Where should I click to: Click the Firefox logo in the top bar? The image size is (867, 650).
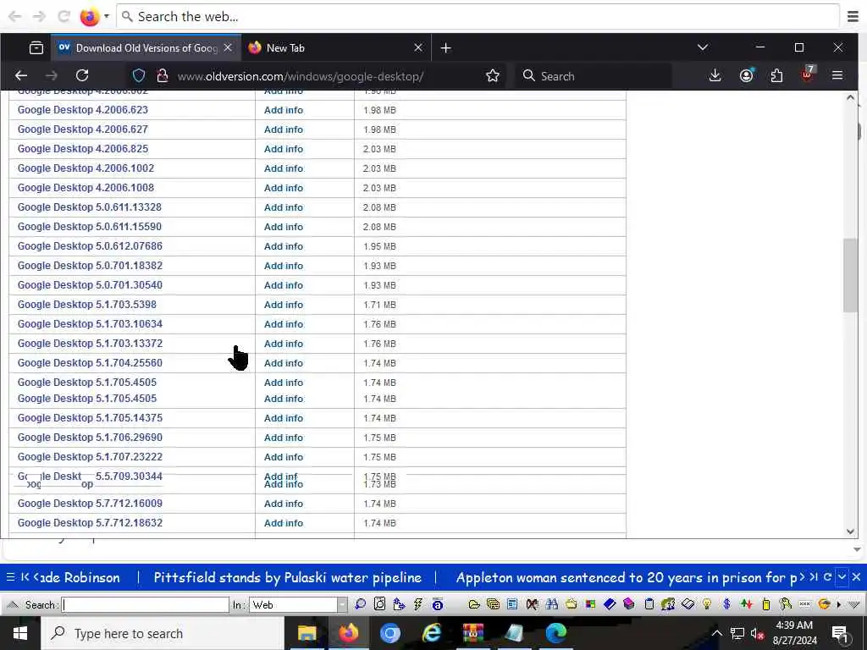(x=89, y=17)
